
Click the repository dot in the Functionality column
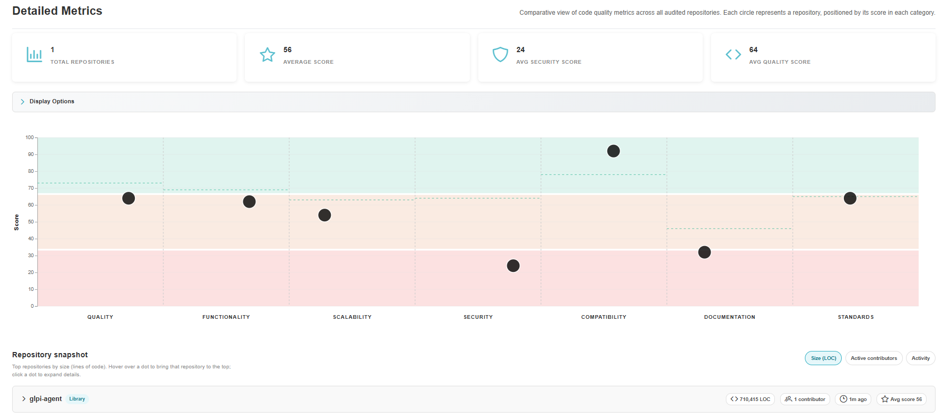[x=249, y=202]
